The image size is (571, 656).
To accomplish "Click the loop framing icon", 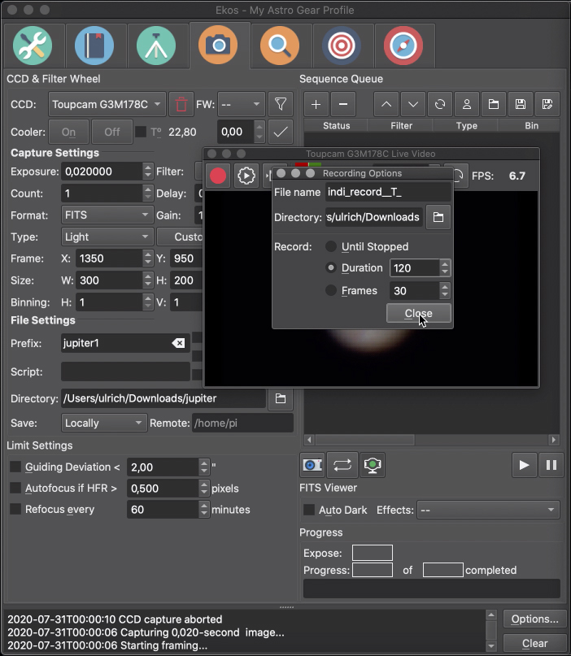I will (342, 465).
